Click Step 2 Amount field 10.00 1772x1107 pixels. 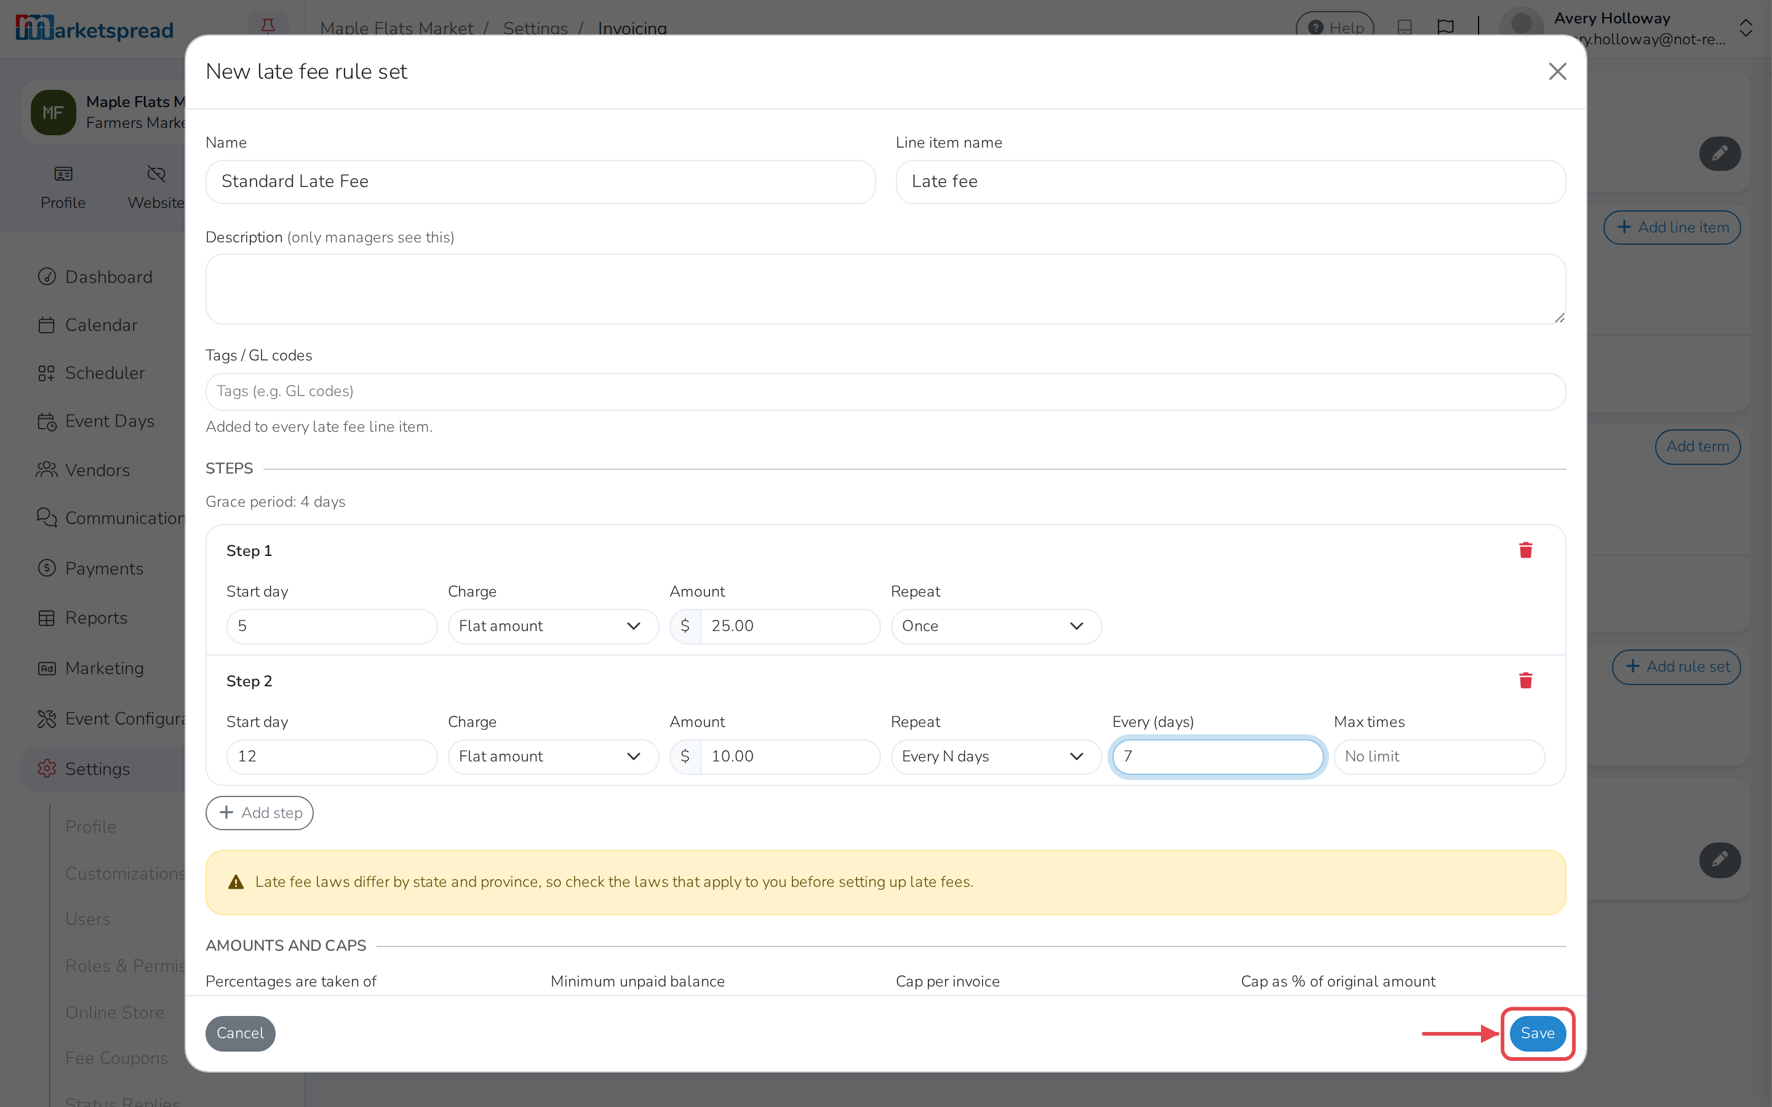pos(789,756)
